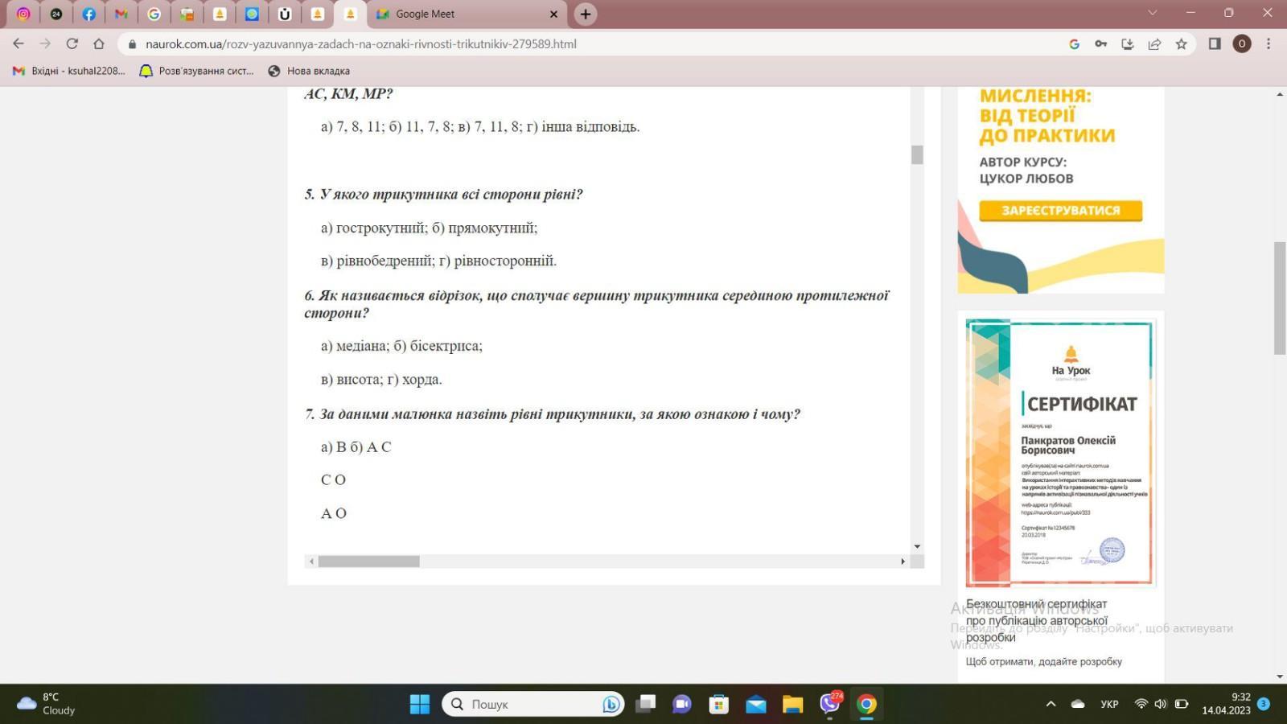1287x724 pixels.
Task: Go back to the previous page
Action: [19, 43]
